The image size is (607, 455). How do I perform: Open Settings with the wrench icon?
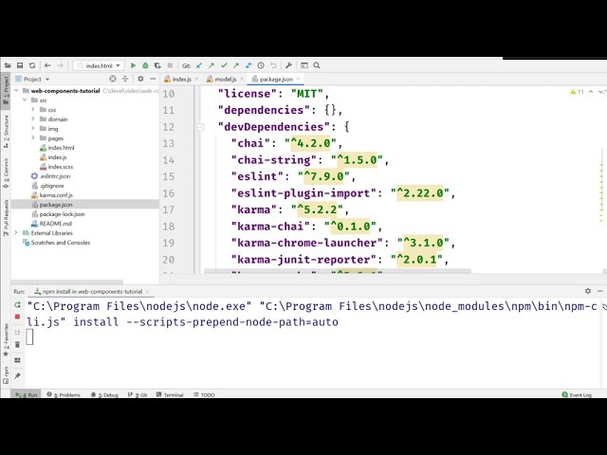coord(288,65)
